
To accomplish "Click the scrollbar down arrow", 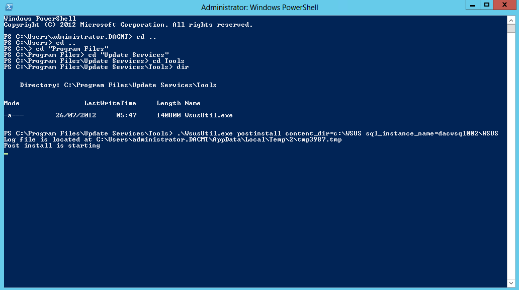I will tap(511, 283).
